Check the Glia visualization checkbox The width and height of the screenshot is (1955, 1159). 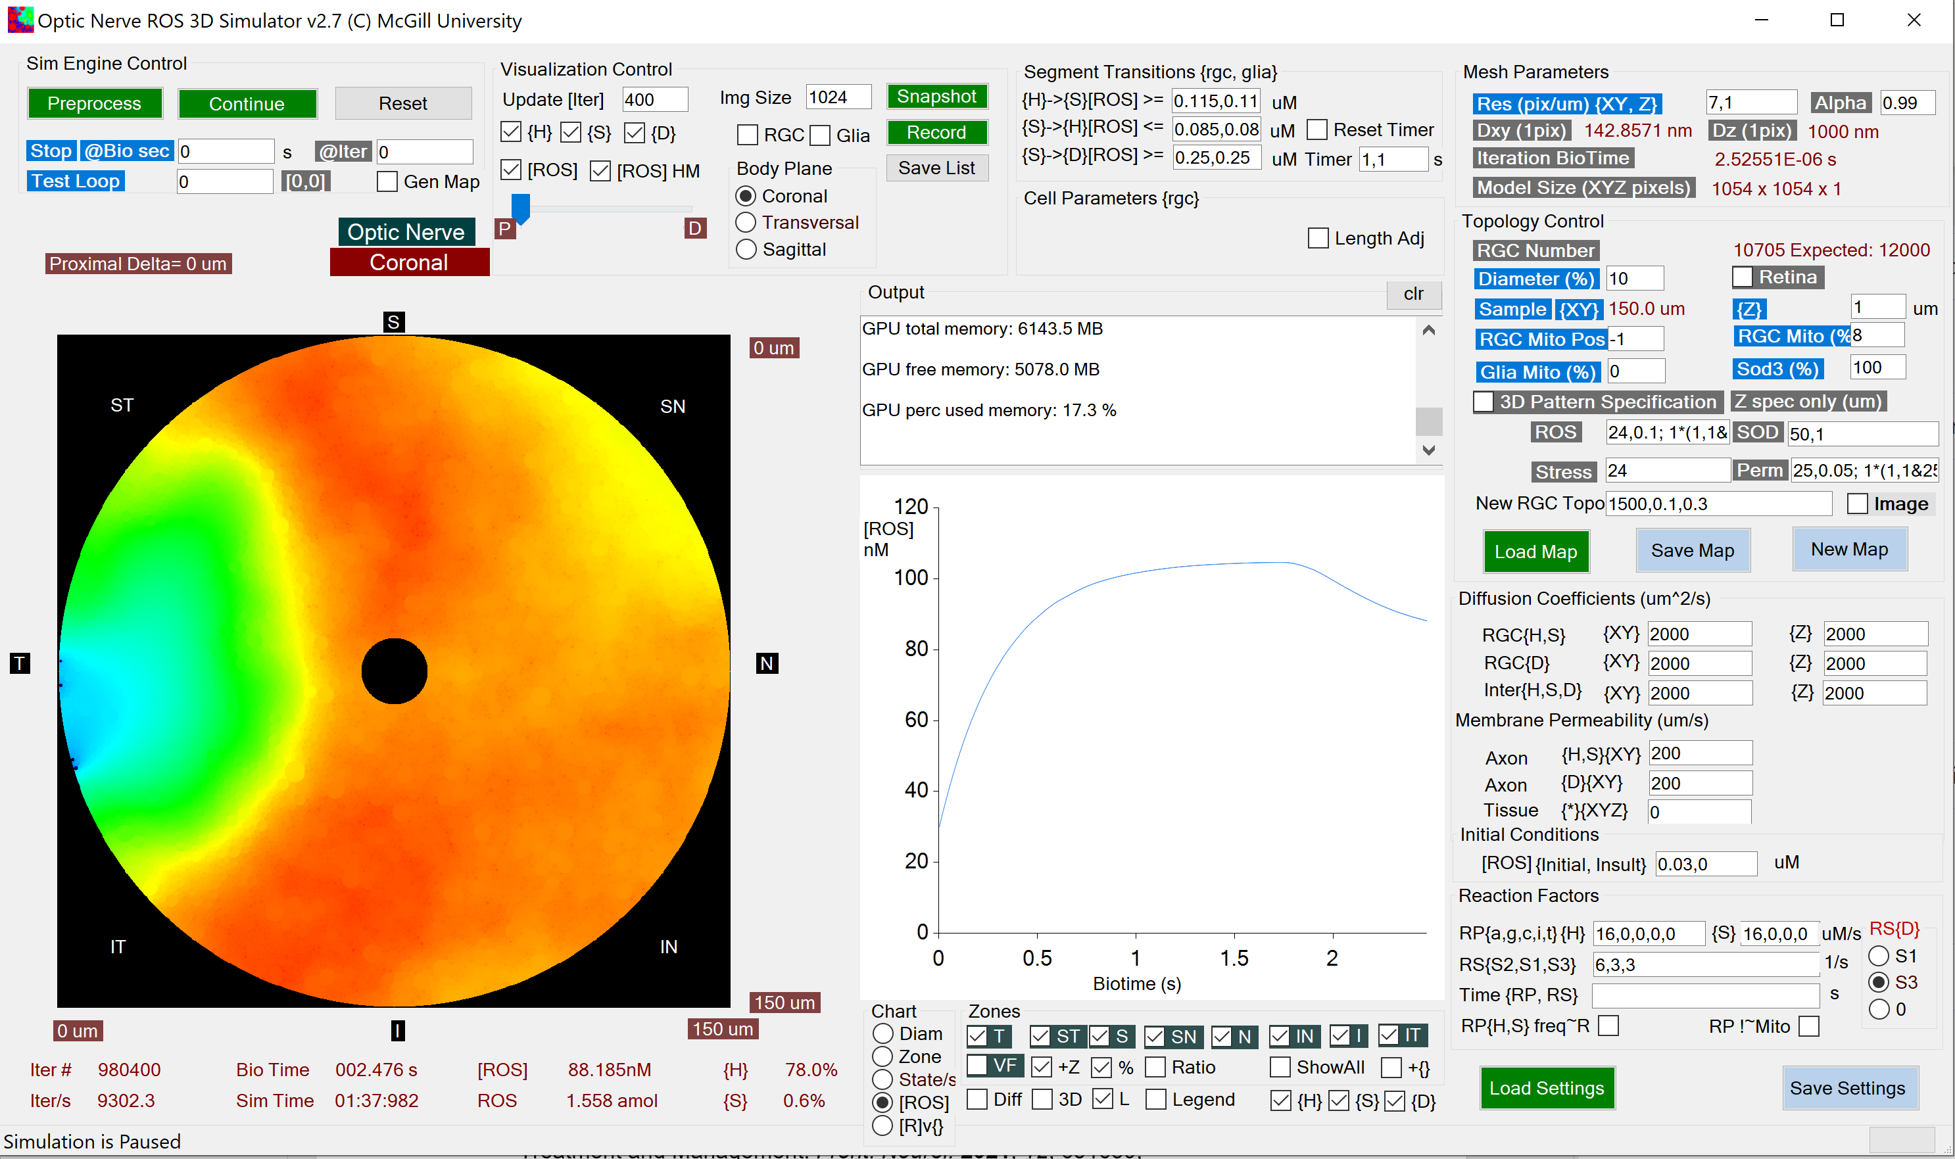820,135
